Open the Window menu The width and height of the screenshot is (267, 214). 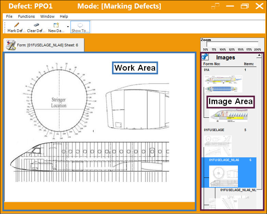pyautogui.click(x=47, y=16)
